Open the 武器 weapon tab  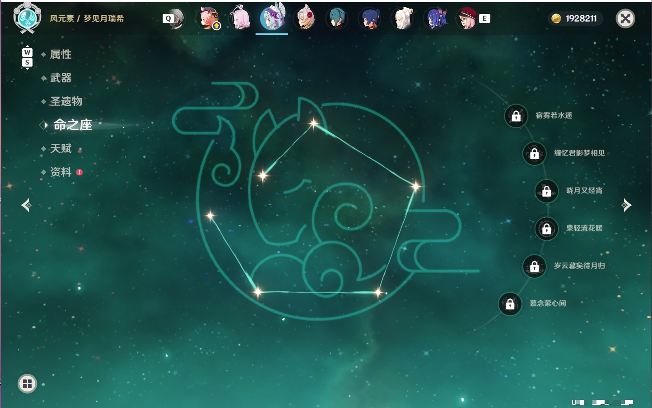[x=61, y=78]
